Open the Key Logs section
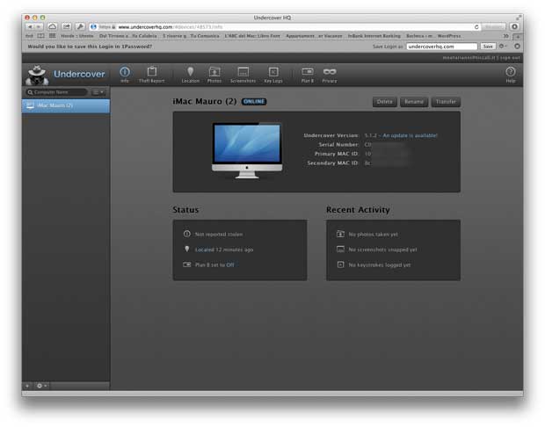 (x=273, y=75)
